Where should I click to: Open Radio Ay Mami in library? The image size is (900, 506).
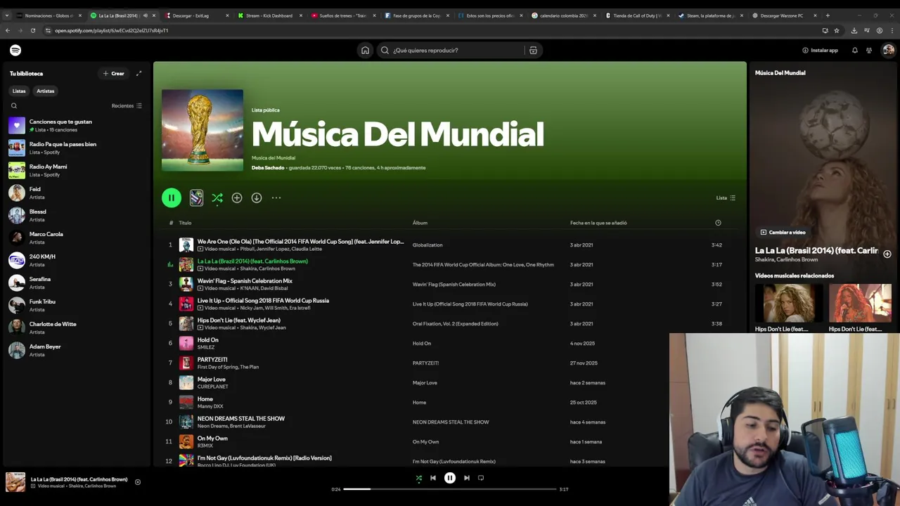click(77, 170)
